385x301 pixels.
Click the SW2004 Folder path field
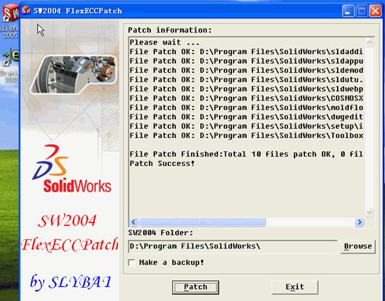click(233, 246)
